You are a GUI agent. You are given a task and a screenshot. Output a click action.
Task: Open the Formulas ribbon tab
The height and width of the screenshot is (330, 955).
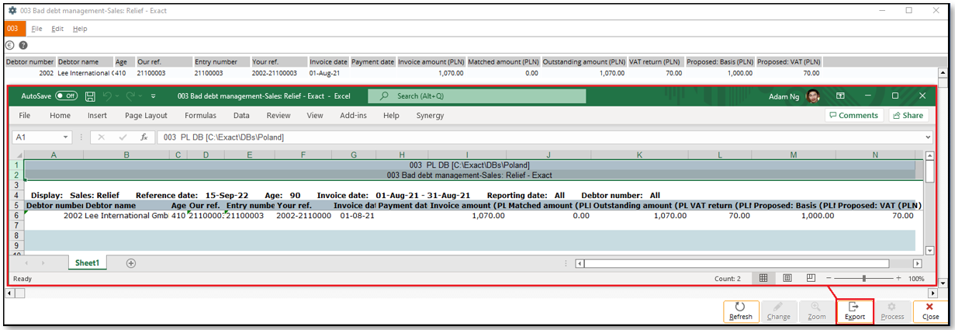point(200,115)
